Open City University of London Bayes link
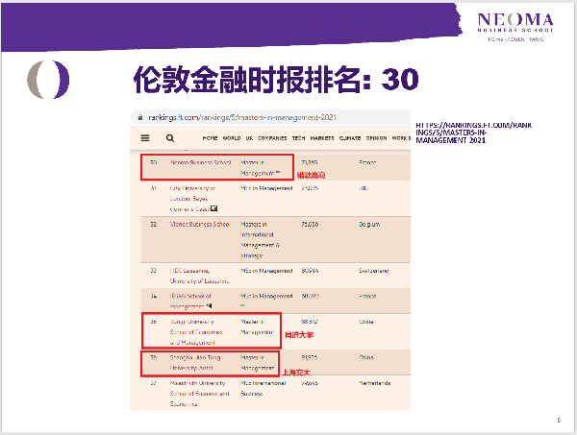 point(193,199)
